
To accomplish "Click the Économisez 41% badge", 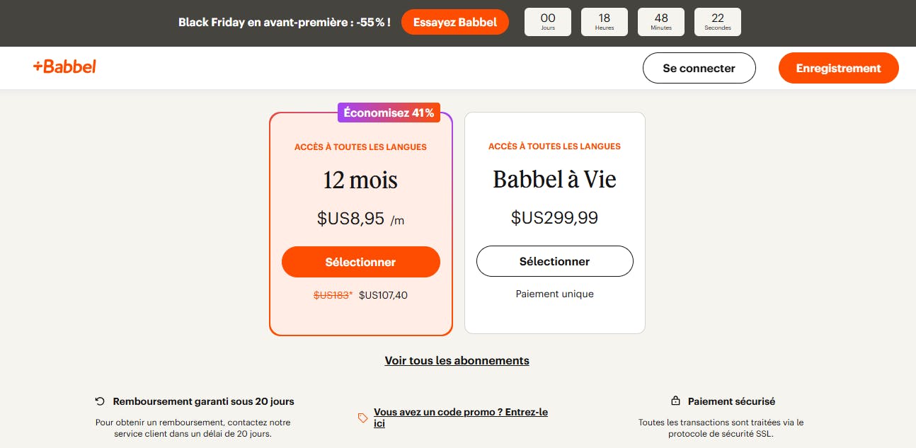I will point(389,113).
